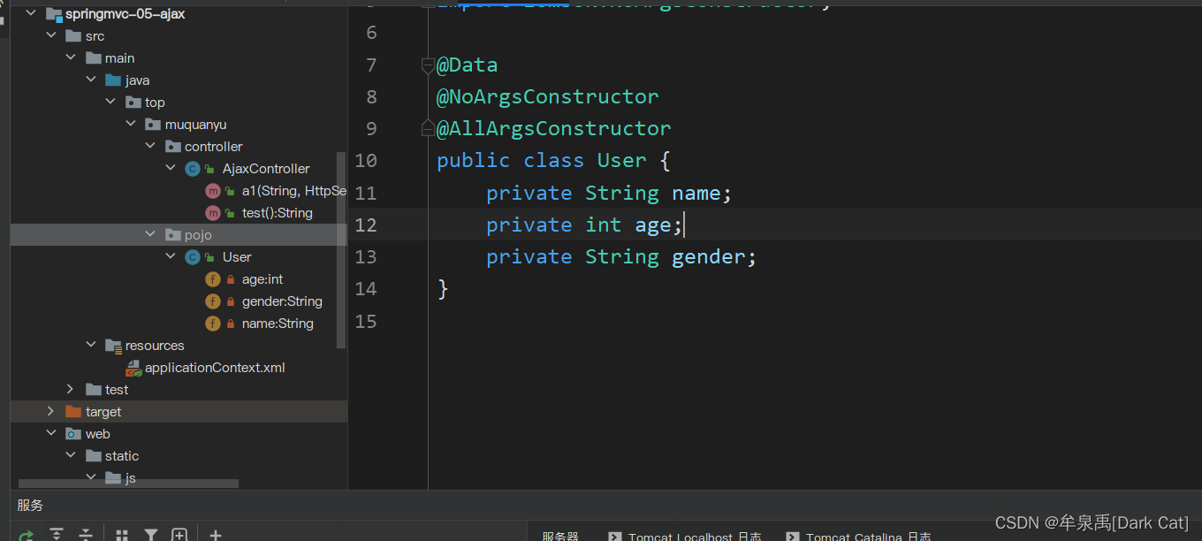
Task: Click Open in New Tab Services icon
Action: pos(179,535)
